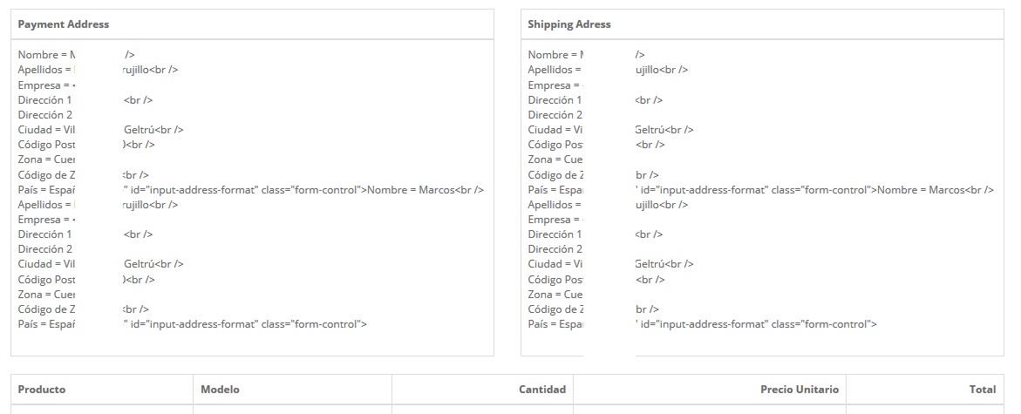Click the first País line in Shipping Adress
The image size is (1021, 414).
coord(760,190)
